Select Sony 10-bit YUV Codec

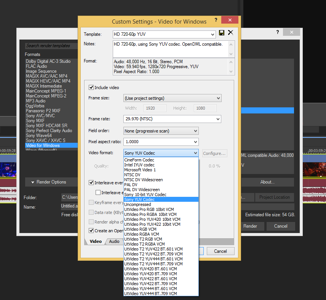point(161,195)
